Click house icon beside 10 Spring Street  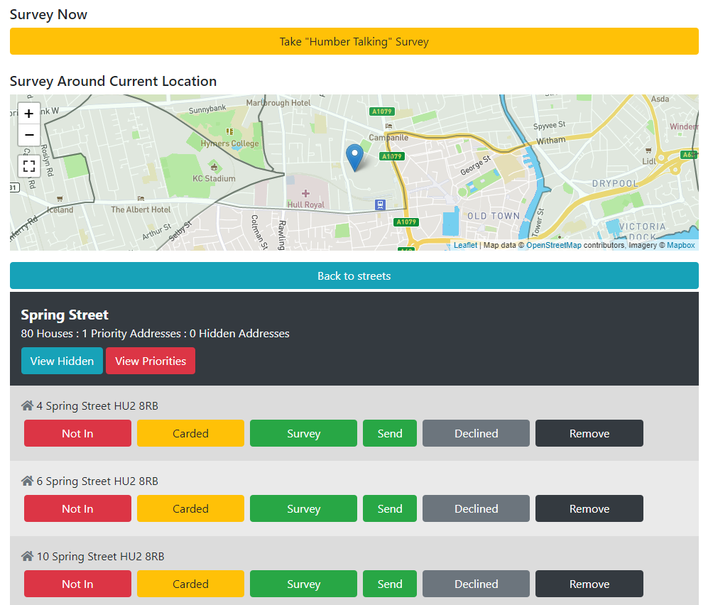point(28,557)
